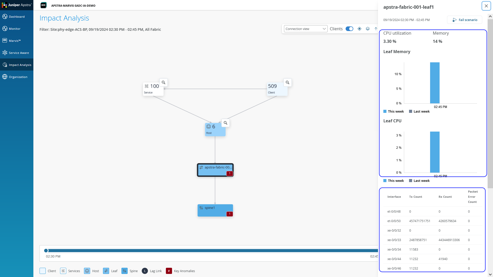The image size is (493, 277).
Task: Open the Dashboard from the sidebar
Action: point(16,16)
